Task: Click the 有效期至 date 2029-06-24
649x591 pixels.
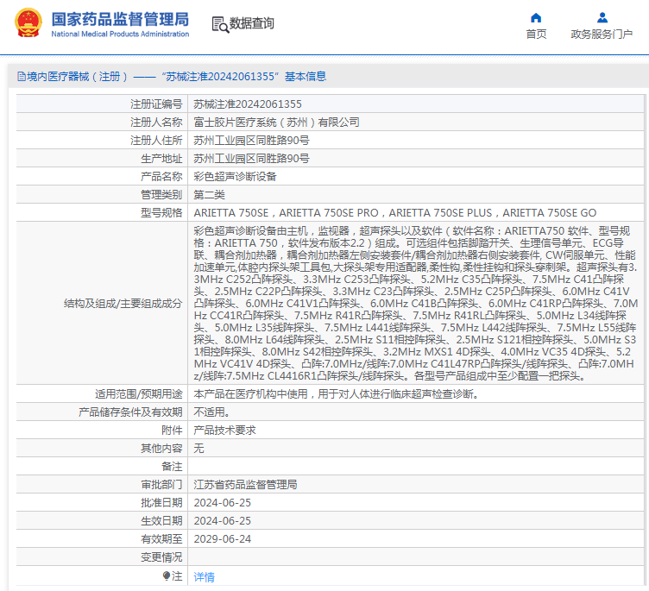Action: point(222,538)
